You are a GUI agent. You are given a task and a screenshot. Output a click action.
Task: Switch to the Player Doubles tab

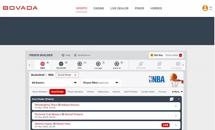point(76,92)
